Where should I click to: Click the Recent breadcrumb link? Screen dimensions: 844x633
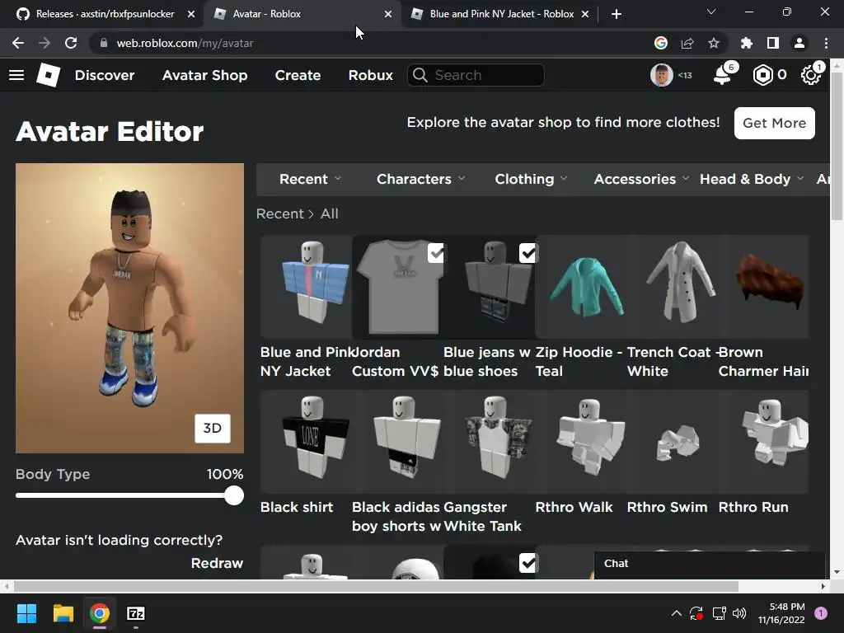pos(280,213)
